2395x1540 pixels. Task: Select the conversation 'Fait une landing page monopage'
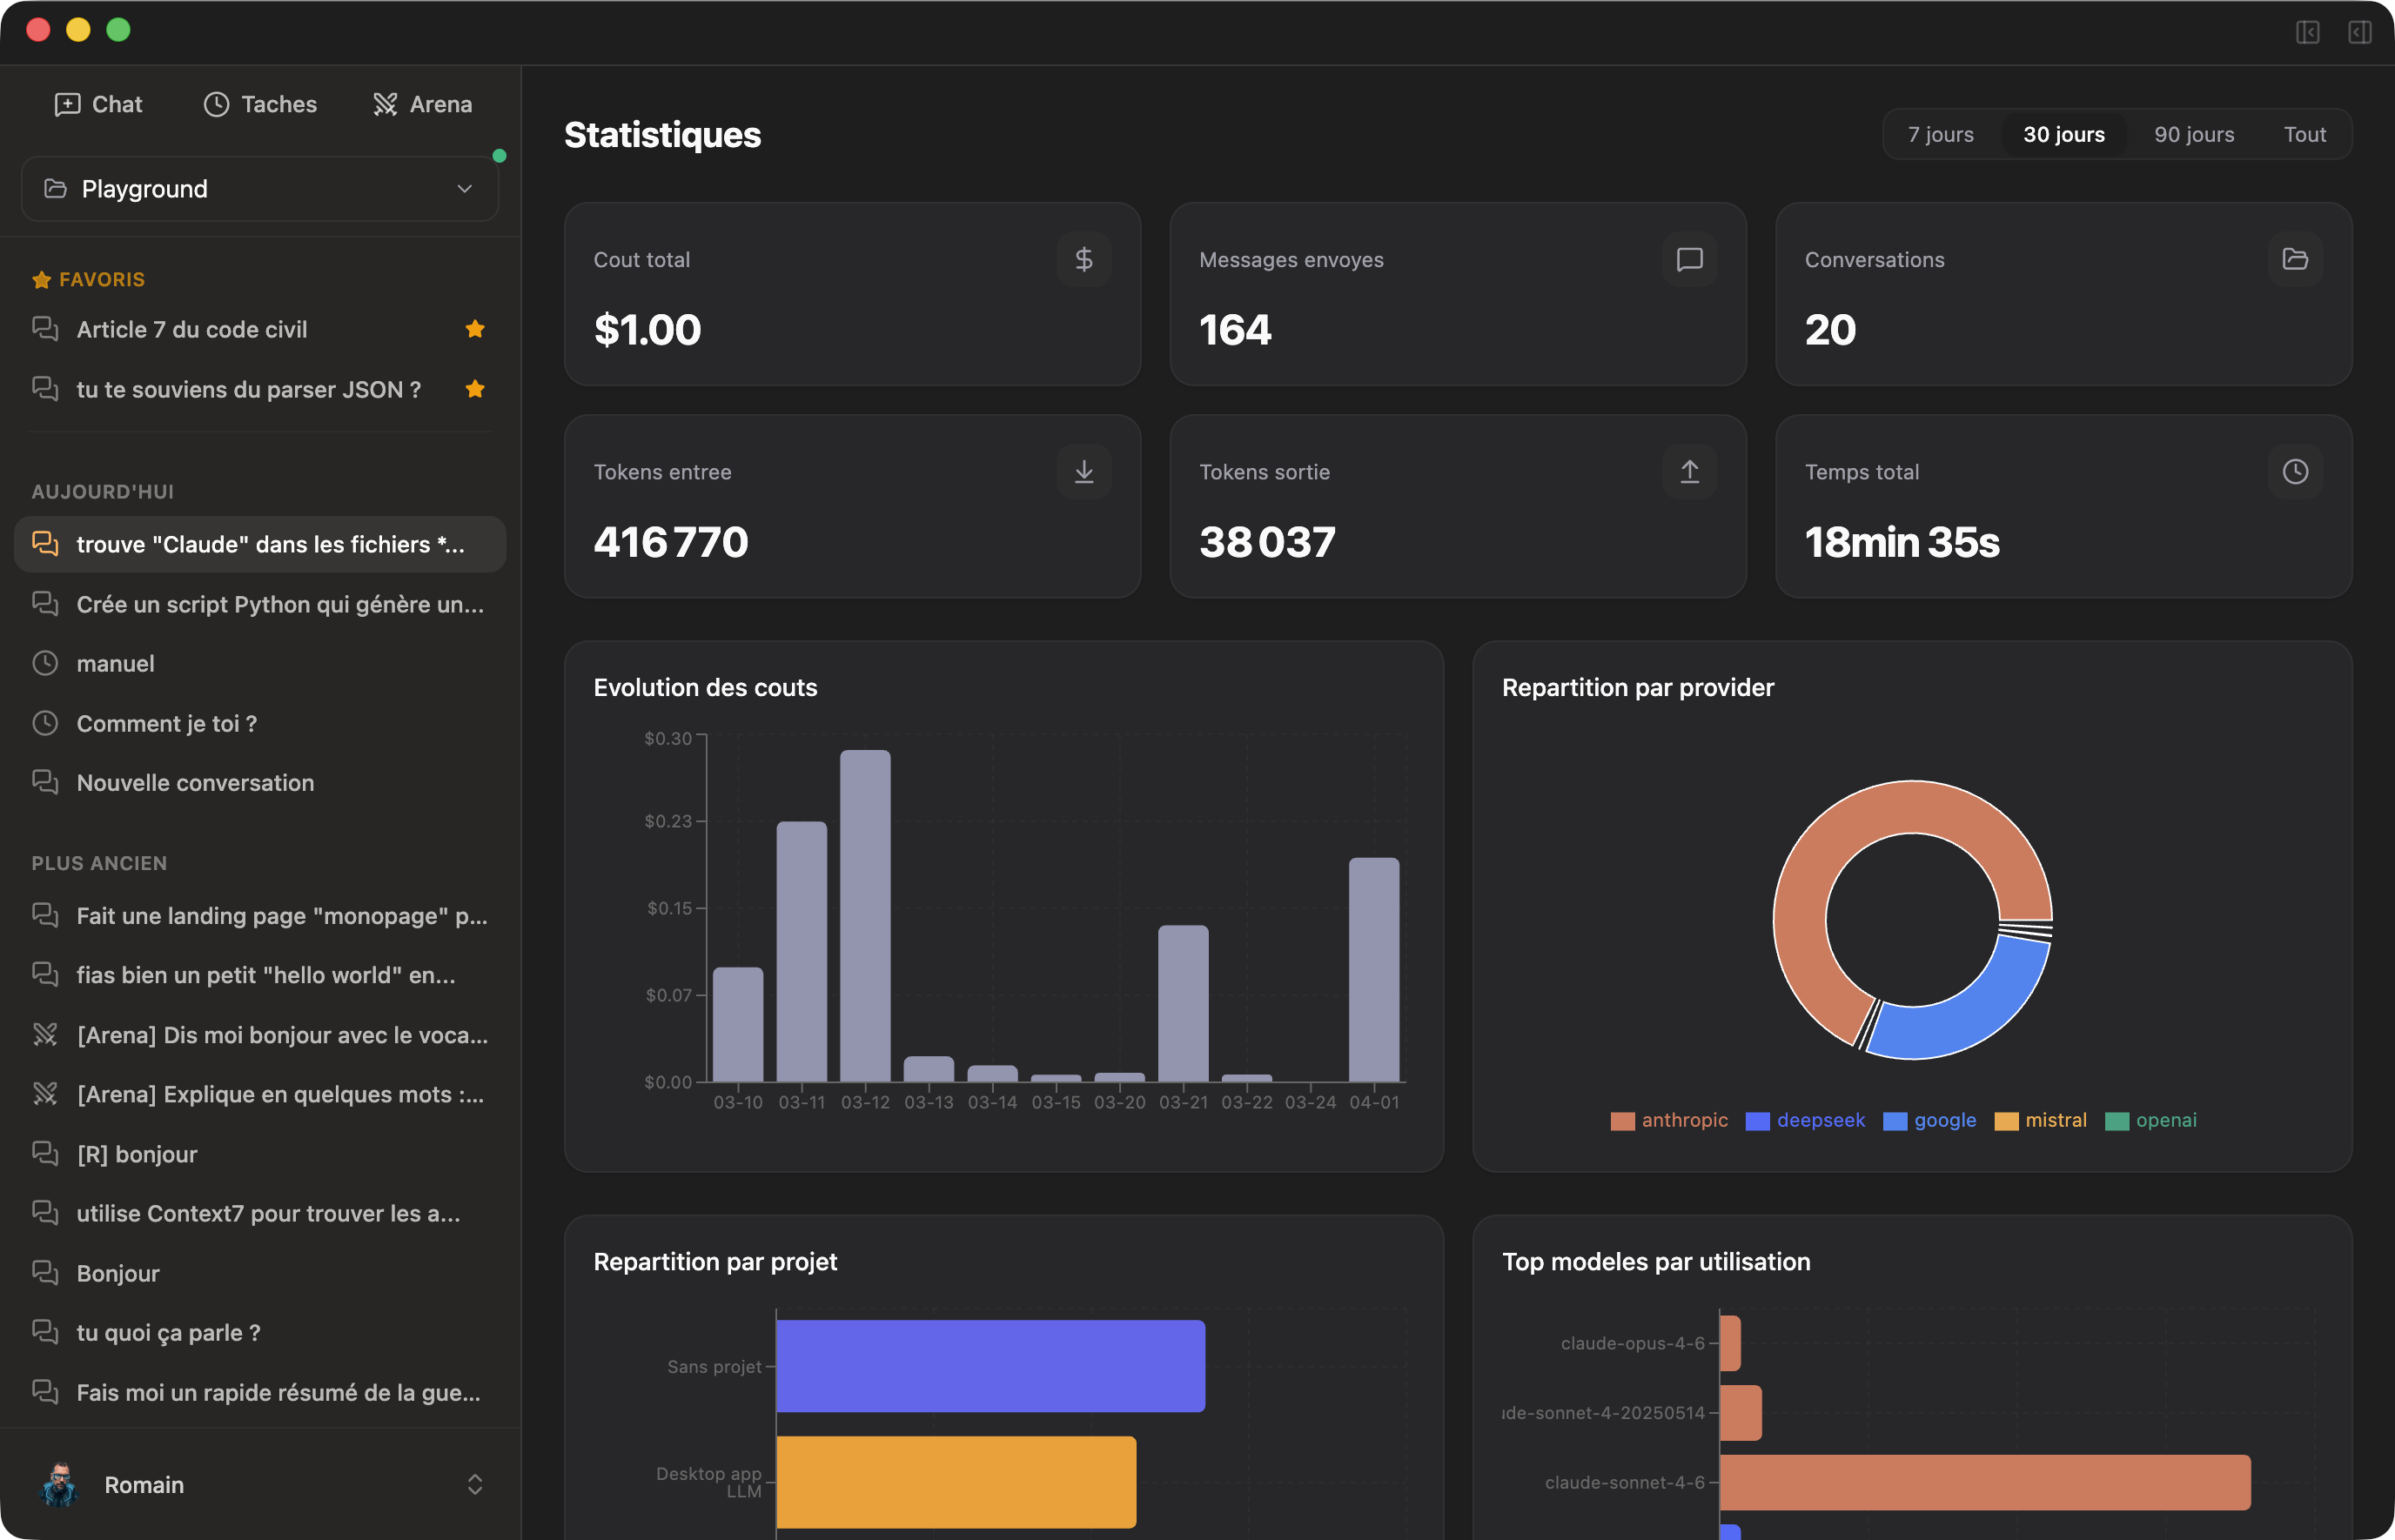click(x=281, y=915)
